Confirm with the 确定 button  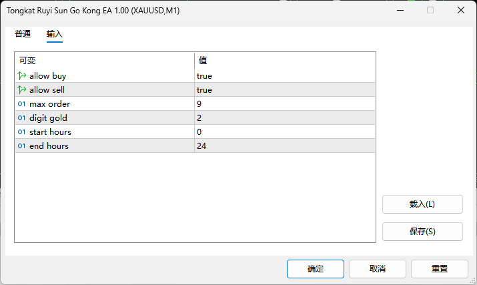coord(315,269)
